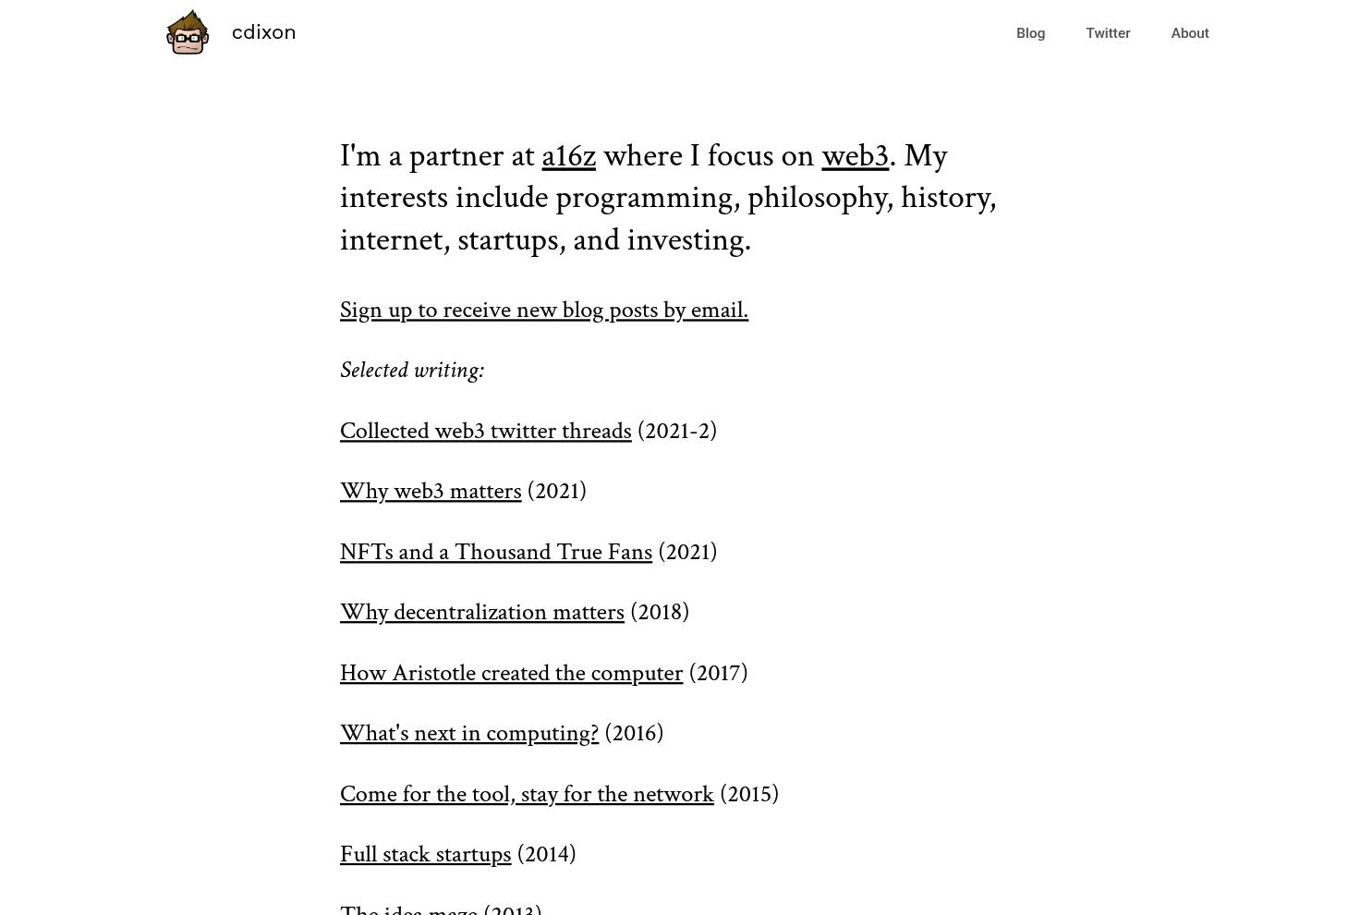
Task: Open the Blog menu item
Action: coord(1030,32)
